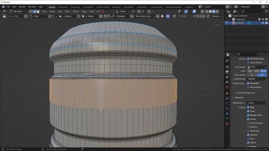Click the properties panel search field

click(247, 55)
